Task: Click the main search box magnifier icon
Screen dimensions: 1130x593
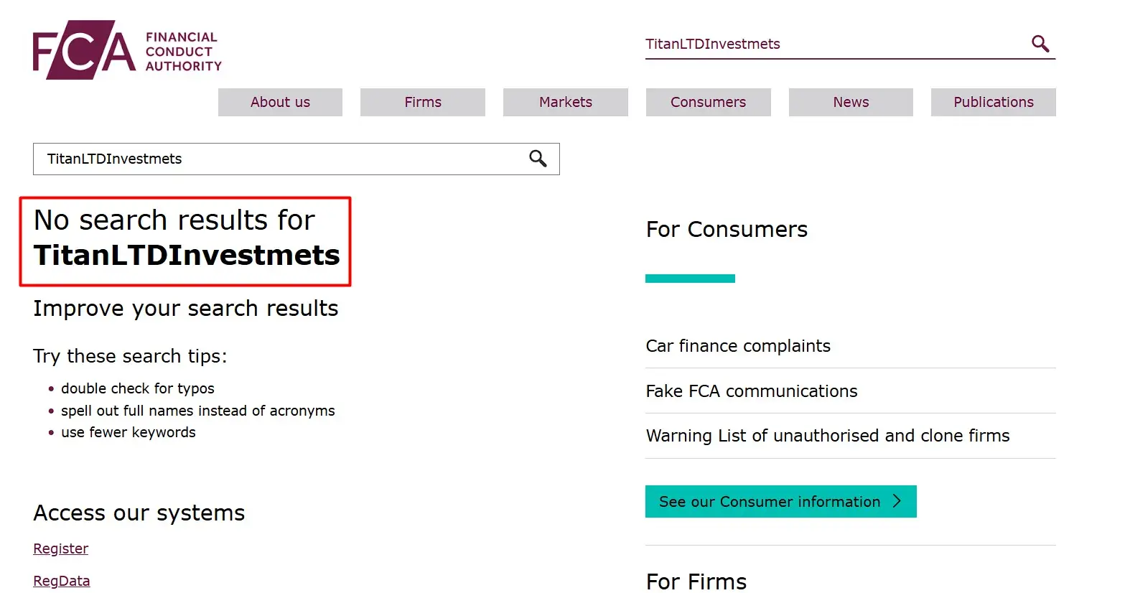Action: [x=538, y=159]
